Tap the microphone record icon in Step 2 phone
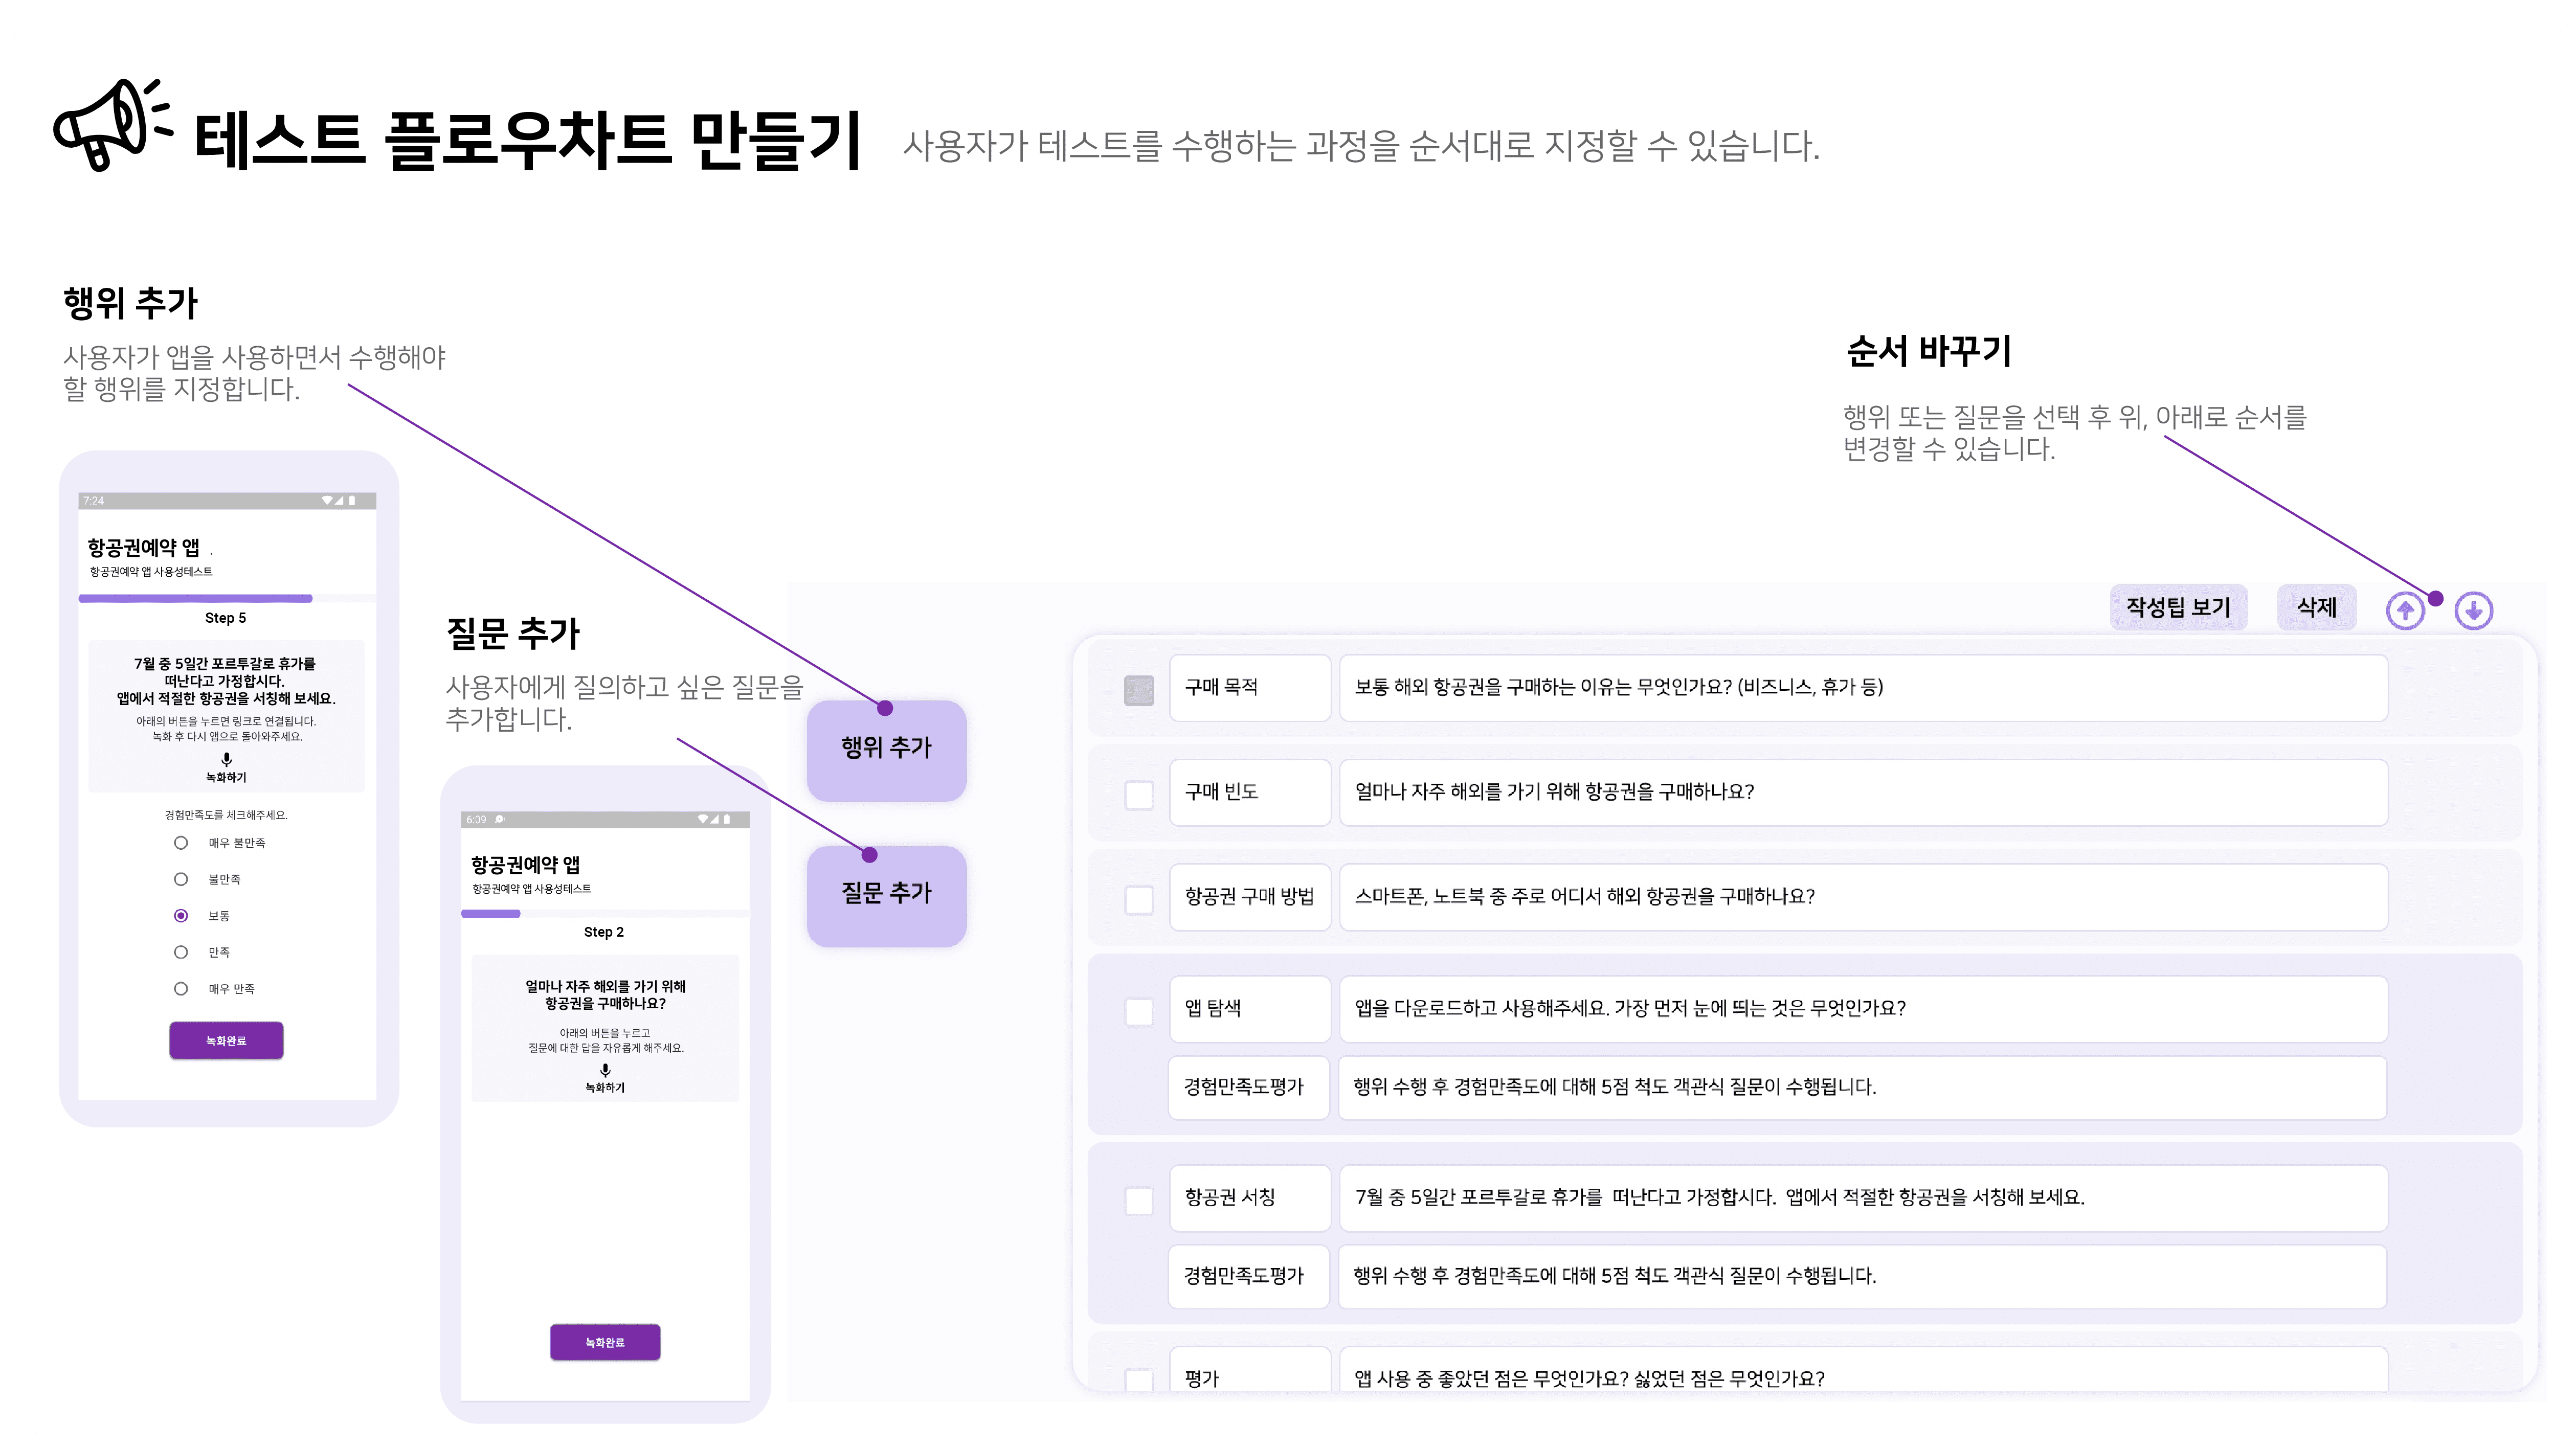2576x1449 pixels. coord(605,1070)
